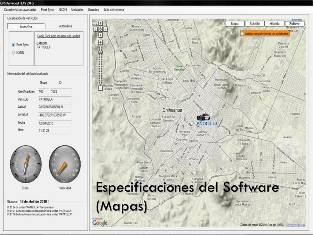Switch map view to Relieve
Viewport: 313px width, 235px height.
click(x=294, y=24)
